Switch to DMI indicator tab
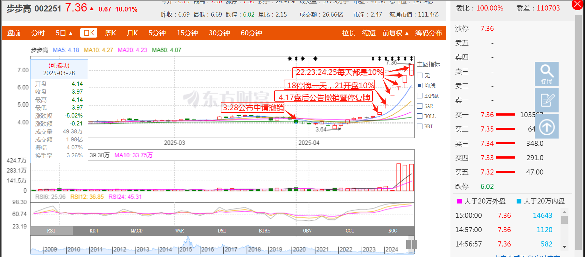The image size is (585, 257). [x=222, y=231]
